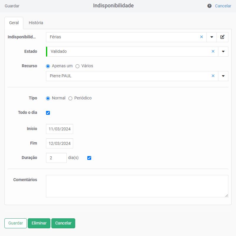Click the Duração number field
This screenshot has height=236, width=236.
point(56,158)
